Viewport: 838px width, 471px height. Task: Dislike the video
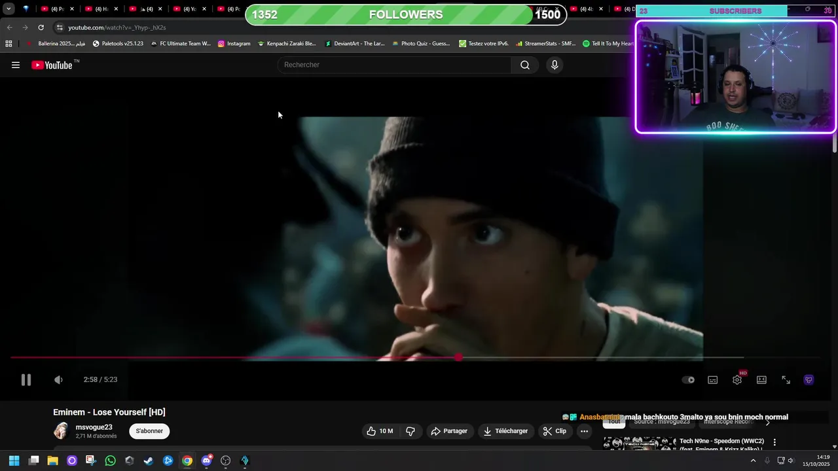pos(410,431)
